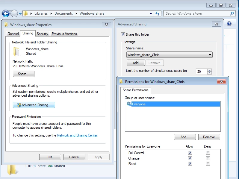This screenshot has height=179, width=239.
Task: Select the network path \\IE10WIN7\Windows_share_Chris text
Action: coord(38,66)
